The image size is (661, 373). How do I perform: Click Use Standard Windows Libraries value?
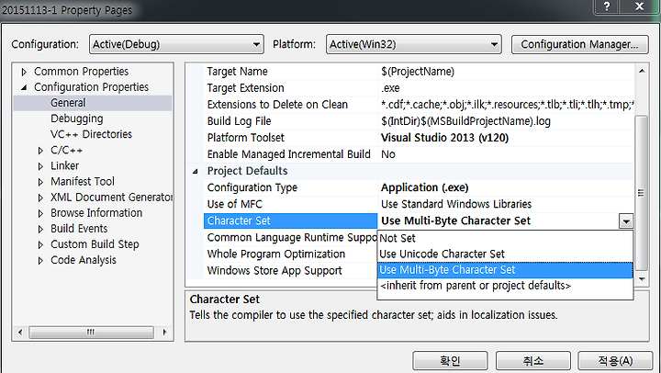(x=456, y=204)
